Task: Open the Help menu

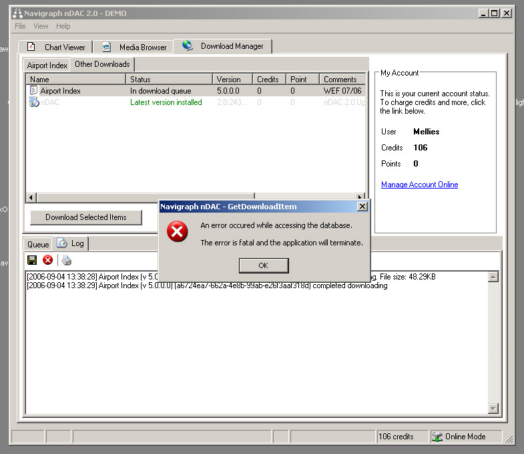Action: click(63, 26)
